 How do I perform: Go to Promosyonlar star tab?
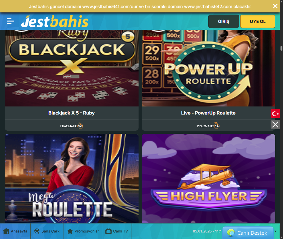pyautogui.click(x=83, y=231)
